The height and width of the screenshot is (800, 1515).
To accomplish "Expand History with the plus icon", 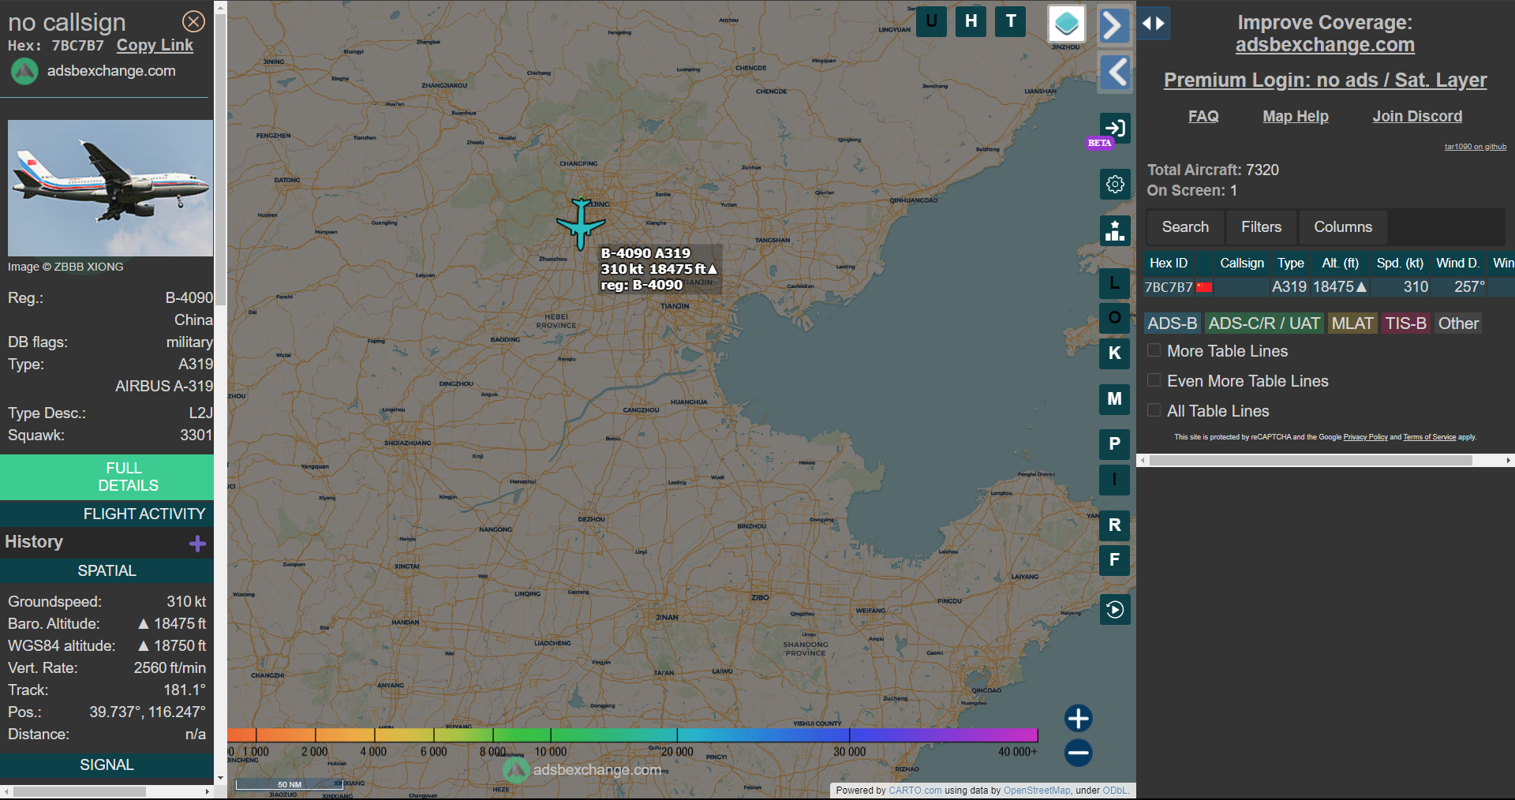I will [197, 543].
